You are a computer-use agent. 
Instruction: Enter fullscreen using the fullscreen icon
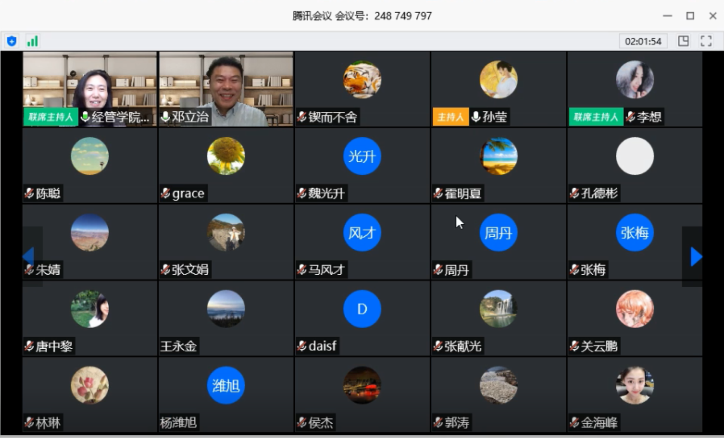(707, 40)
